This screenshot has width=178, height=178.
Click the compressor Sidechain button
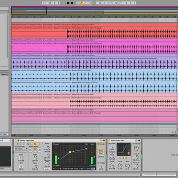tap(21, 144)
